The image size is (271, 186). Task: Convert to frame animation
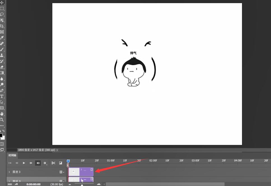pos(10,184)
